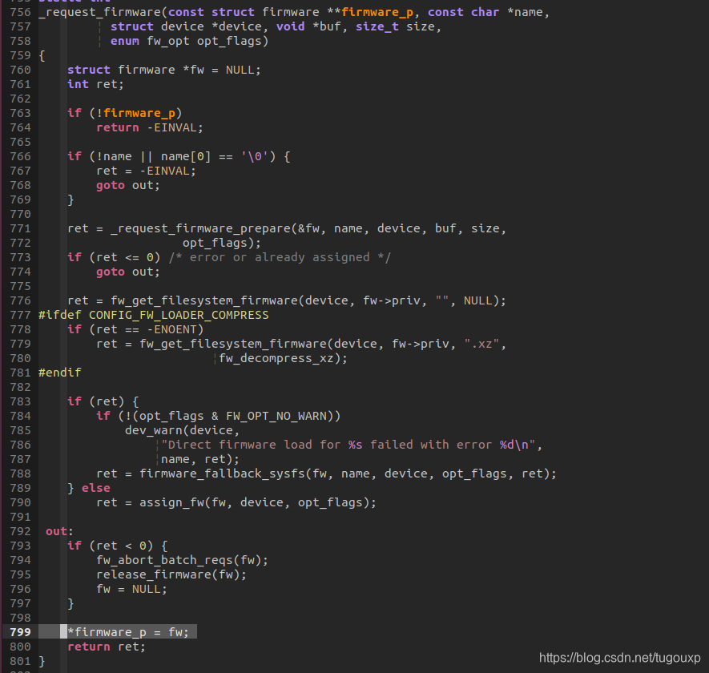Click line number 801 in the gutter
709x673 pixels.
click(20, 661)
